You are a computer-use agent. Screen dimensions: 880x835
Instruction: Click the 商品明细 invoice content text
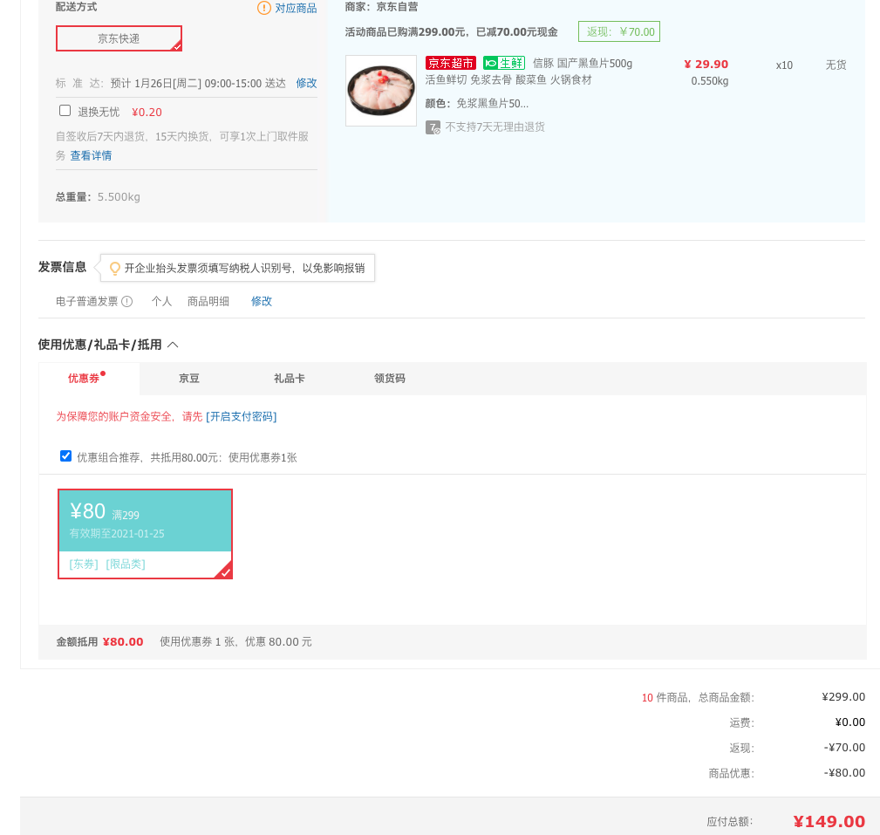point(208,302)
